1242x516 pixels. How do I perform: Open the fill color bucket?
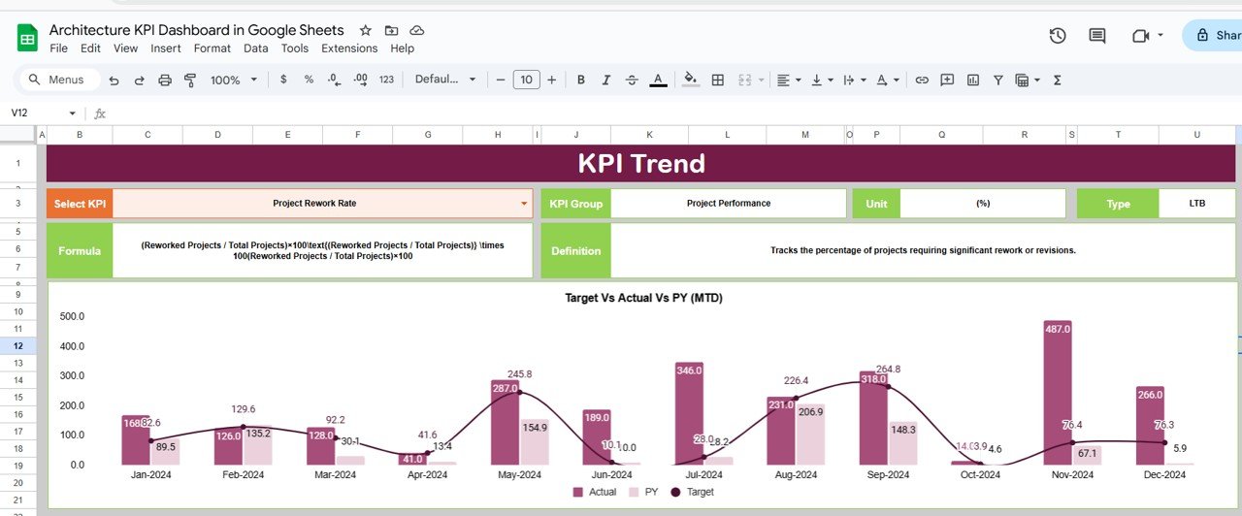pyautogui.click(x=691, y=80)
